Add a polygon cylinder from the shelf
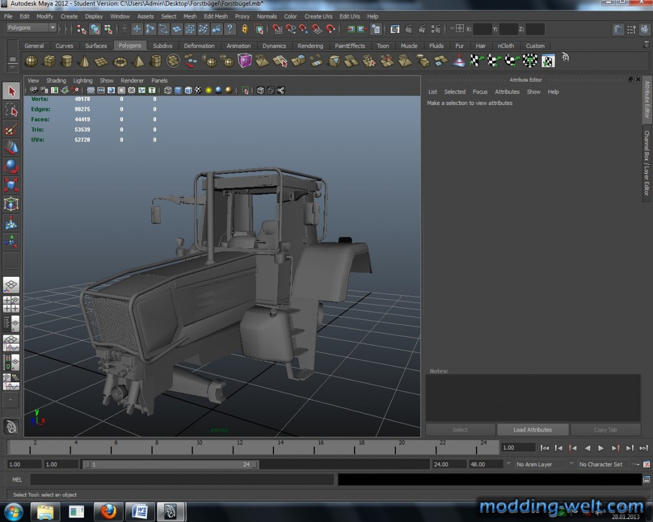The width and height of the screenshot is (653, 522). 67,61
